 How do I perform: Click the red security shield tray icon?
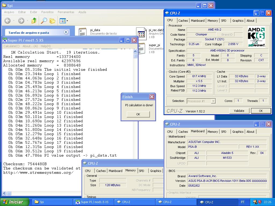click(x=260, y=202)
